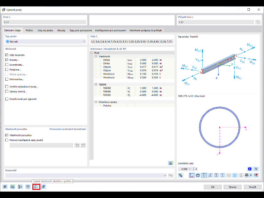Click the grayed numbering (1 2 3) icon
The height and width of the screenshot is (198, 264).
coord(229,175)
